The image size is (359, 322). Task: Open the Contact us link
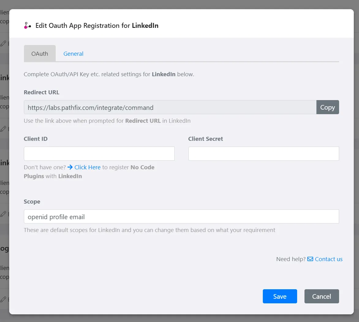[x=329, y=259]
